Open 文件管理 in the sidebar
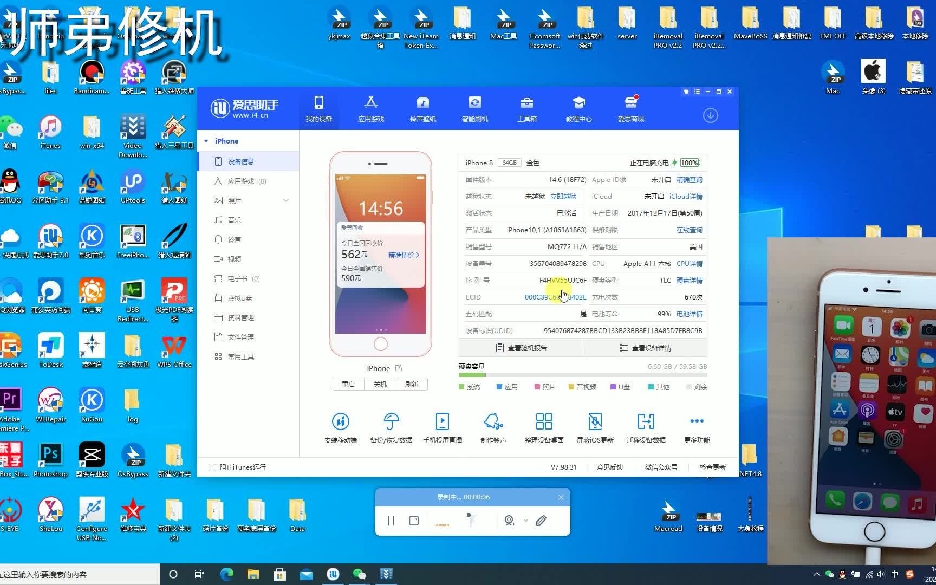Viewport: 936px width, 585px height. click(x=248, y=337)
